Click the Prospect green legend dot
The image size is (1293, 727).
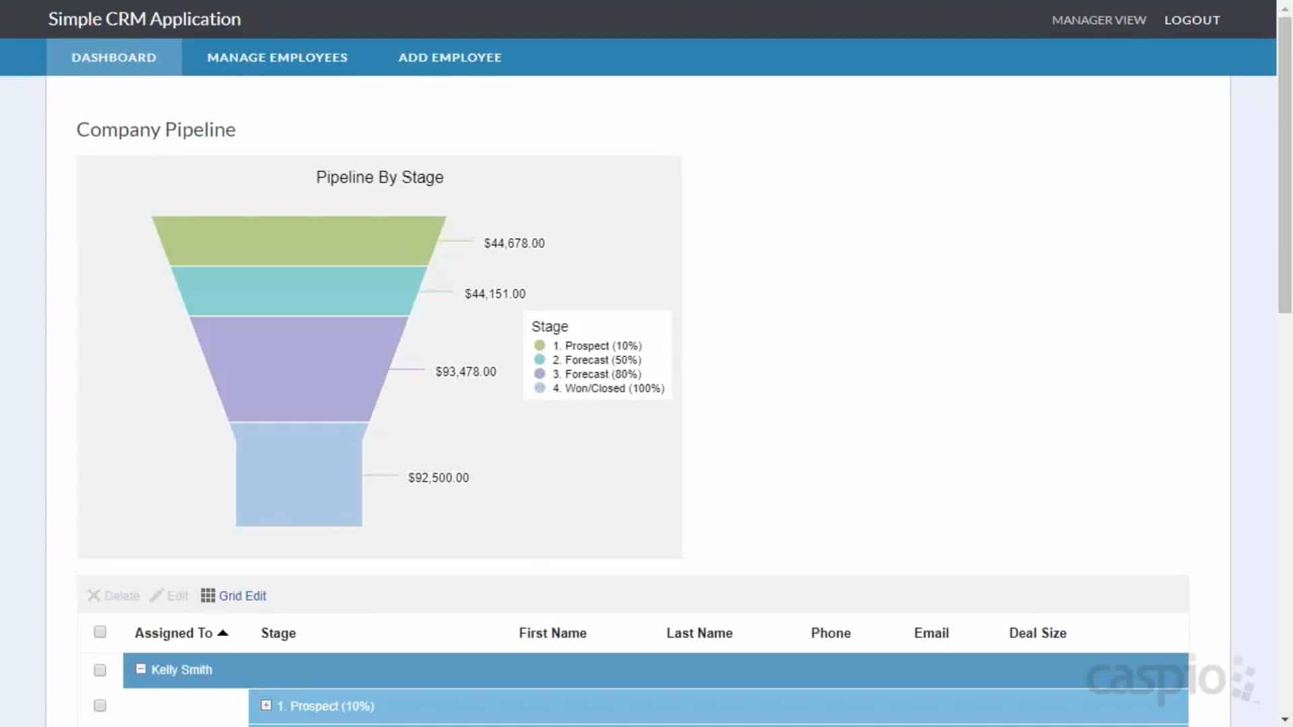[539, 346]
